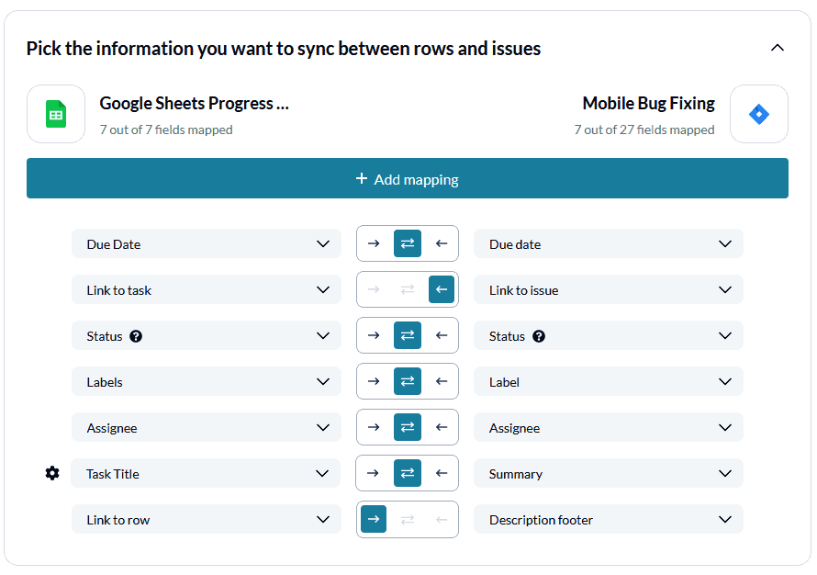Screen dimensions: 817x575
Task: Set Assignee sync to left arrow
Action: [442, 428]
